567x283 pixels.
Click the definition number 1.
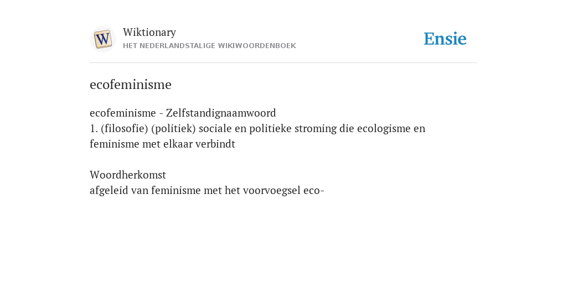(x=94, y=128)
